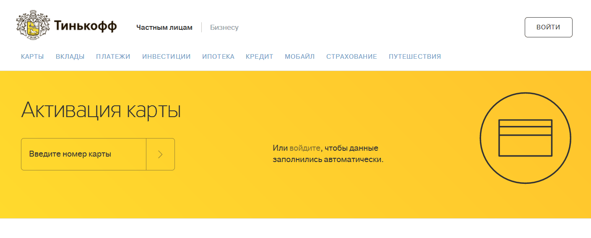Open the МОБАЙЛ menu item
This screenshot has width=591, height=238.
[x=300, y=57]
